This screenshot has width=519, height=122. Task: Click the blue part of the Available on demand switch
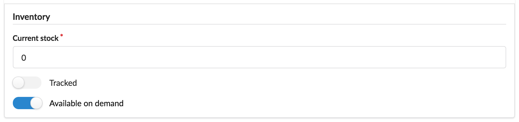(21, 103)
